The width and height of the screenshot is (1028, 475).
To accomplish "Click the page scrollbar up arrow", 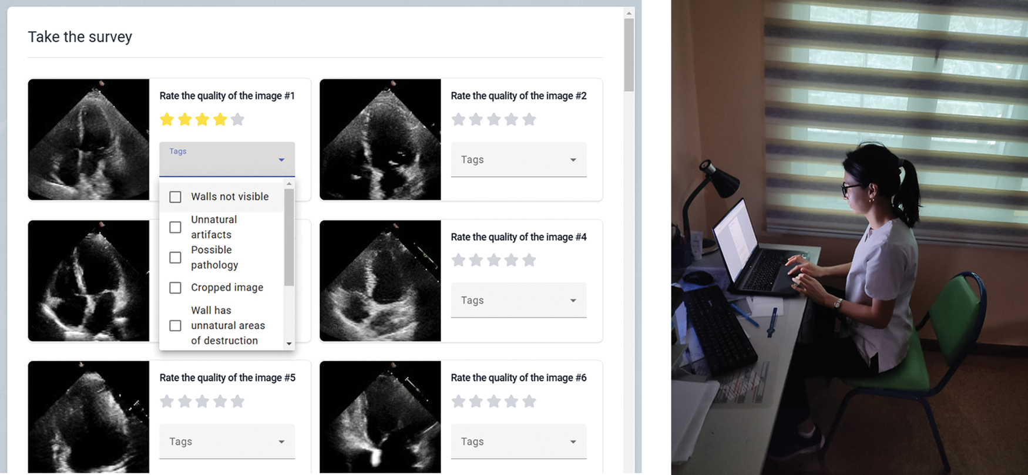I will tap(629, 13).
